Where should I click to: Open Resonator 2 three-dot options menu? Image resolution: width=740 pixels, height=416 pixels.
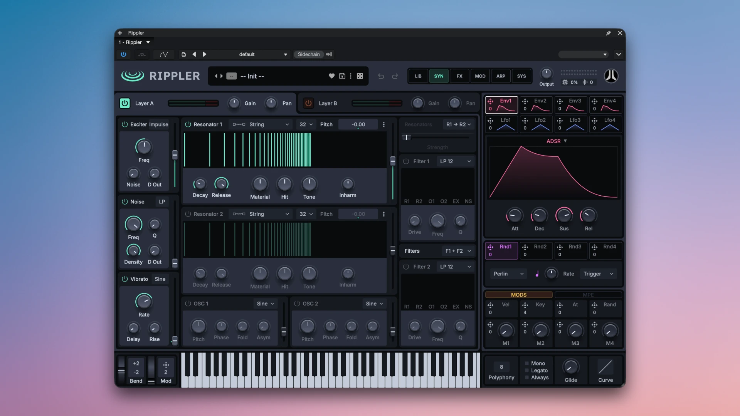[x=383, y=214]
